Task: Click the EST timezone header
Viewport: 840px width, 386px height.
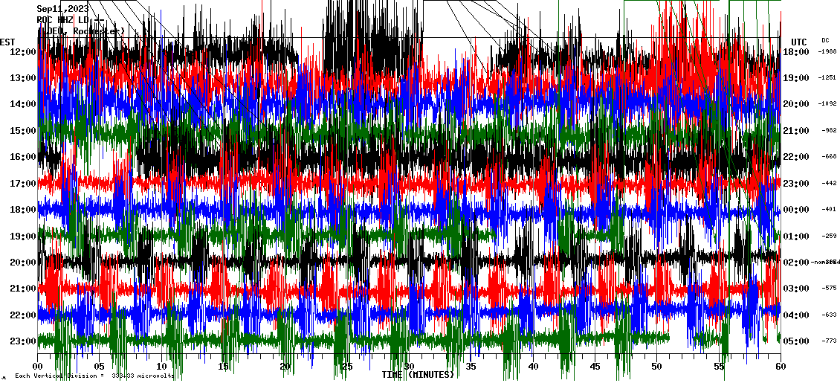Action: [x=7, y=42]
